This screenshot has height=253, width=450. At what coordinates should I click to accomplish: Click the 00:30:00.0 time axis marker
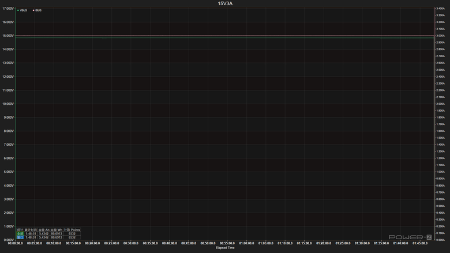coord(131,243)
